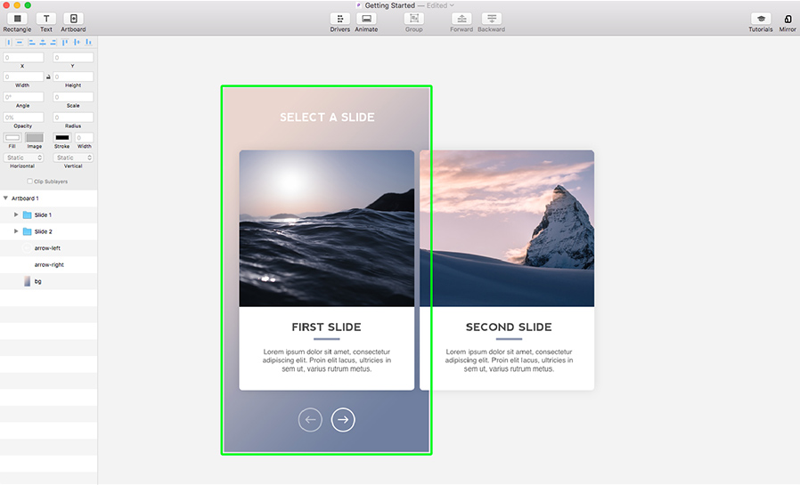Add a new Artboard from toolbar
This screenshot has height=485, width=800.
tap(73, 19)
